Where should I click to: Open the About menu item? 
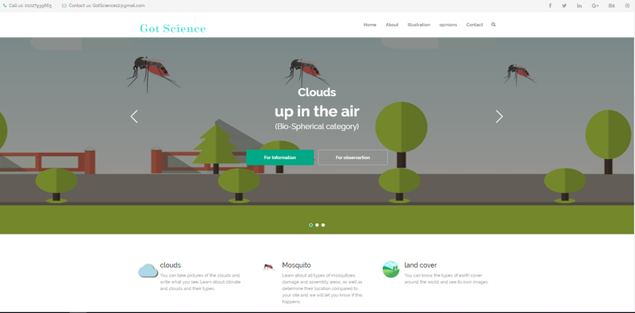[391, 25]
